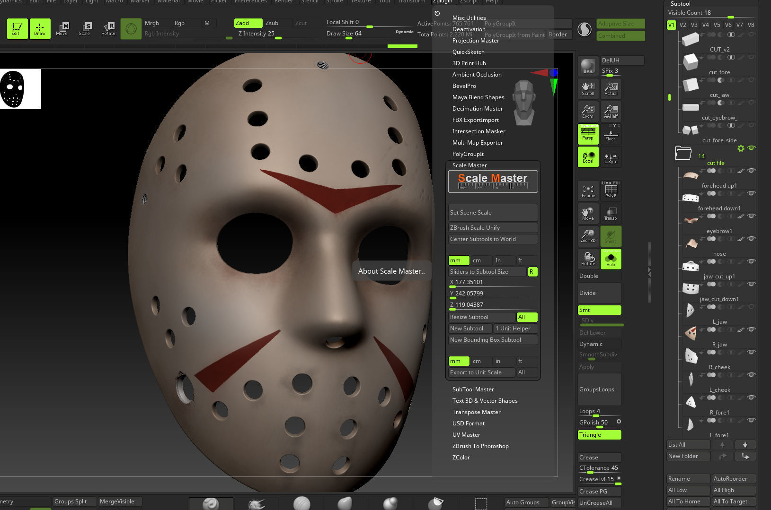Select cm unit in Sliders to Subtool Size

tap(481, 260)
